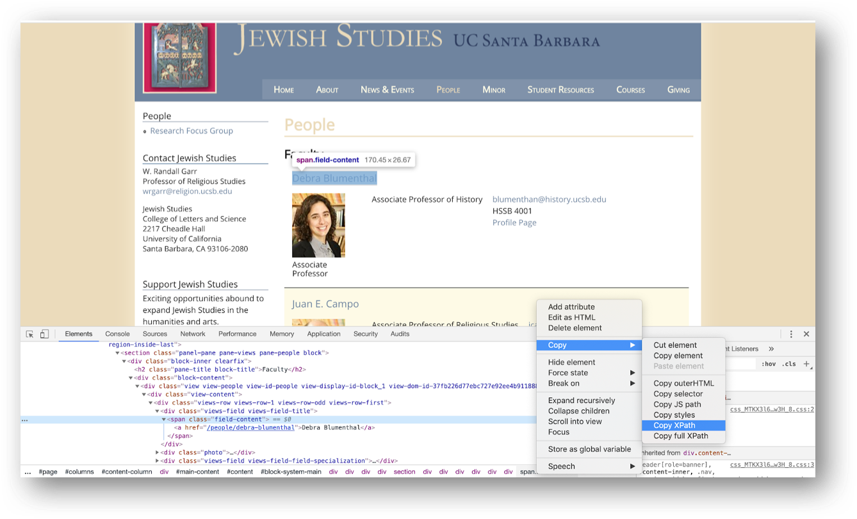Select Cut element in submenu

coord(683,345)
